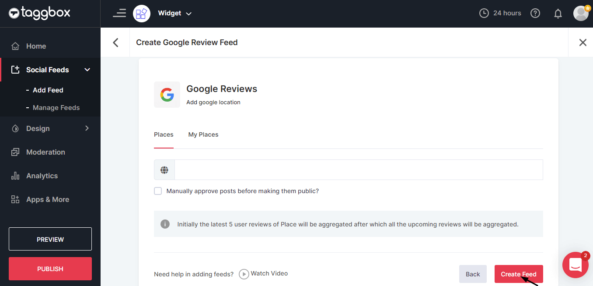This screenshot has width=593, height=286.
Task: Select the Places tab
Action: tap(164, 134)
